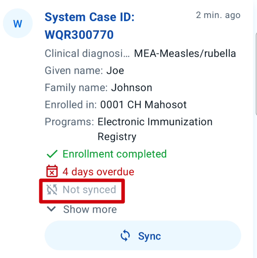257x258 pixels.
Task: Click the Enrolled in 0001 CH Mahosot value
Action: click(x=144, y=105)
